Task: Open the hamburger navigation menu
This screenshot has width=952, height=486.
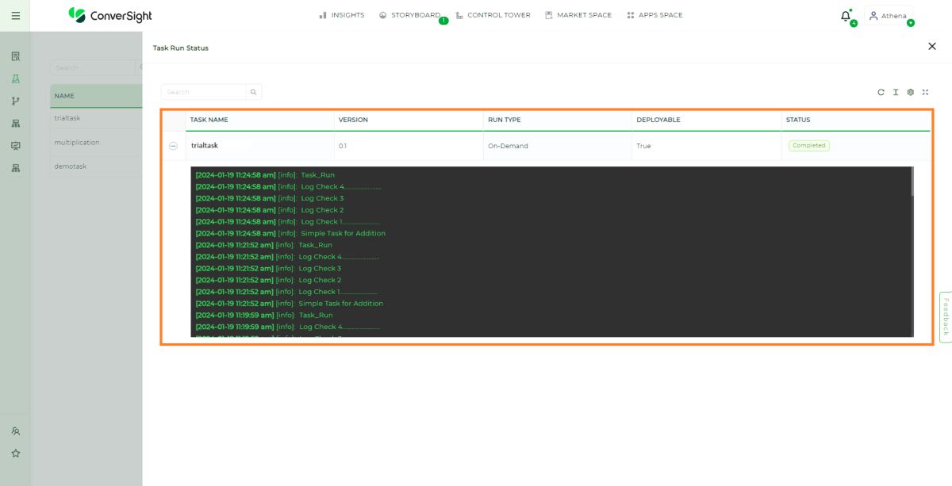Action: click(15, 15)
